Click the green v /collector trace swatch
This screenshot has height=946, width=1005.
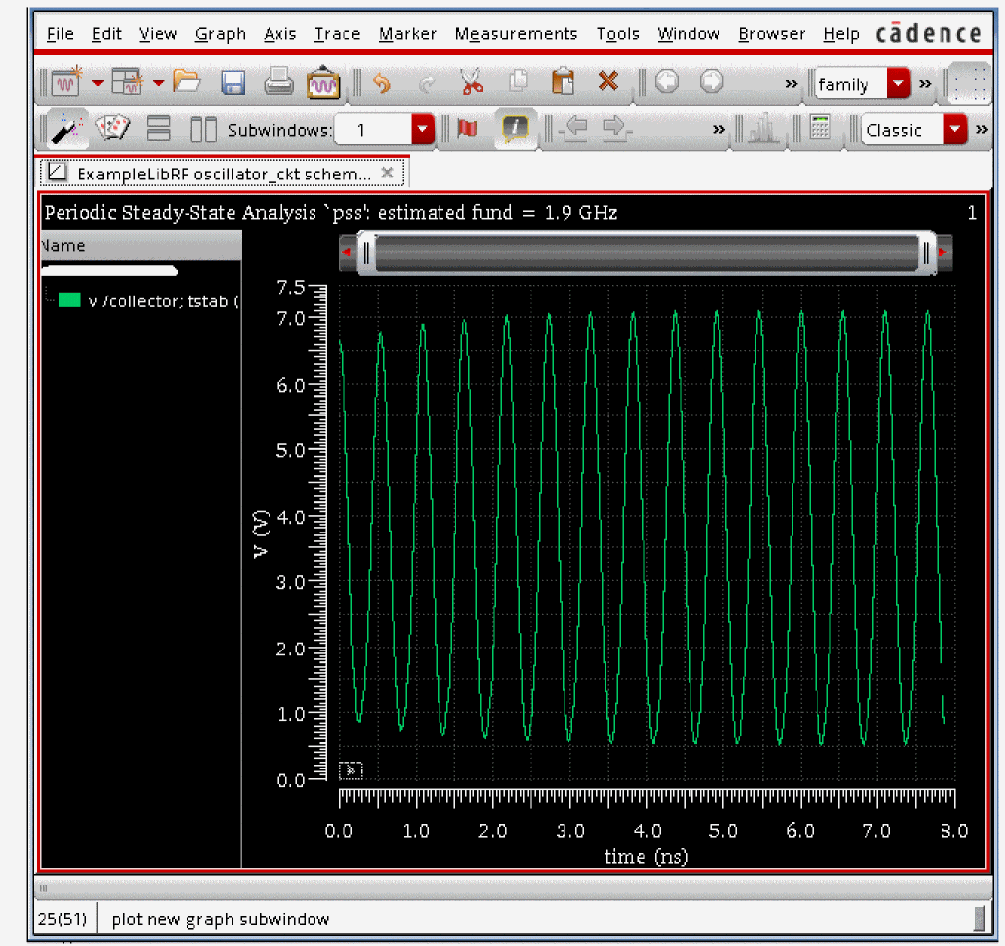pyautogui.click(x=69, y=300)
